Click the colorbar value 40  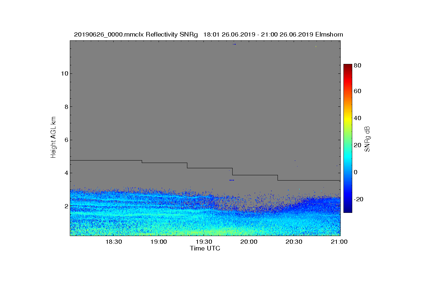point(358,118)
